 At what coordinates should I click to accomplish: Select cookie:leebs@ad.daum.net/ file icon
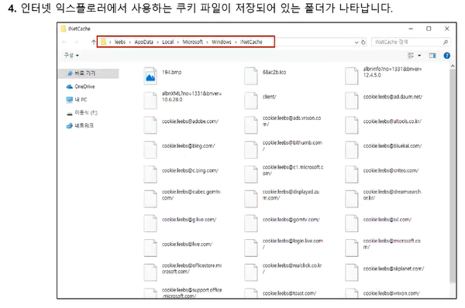pyautogui.click(x=352, y=101)
